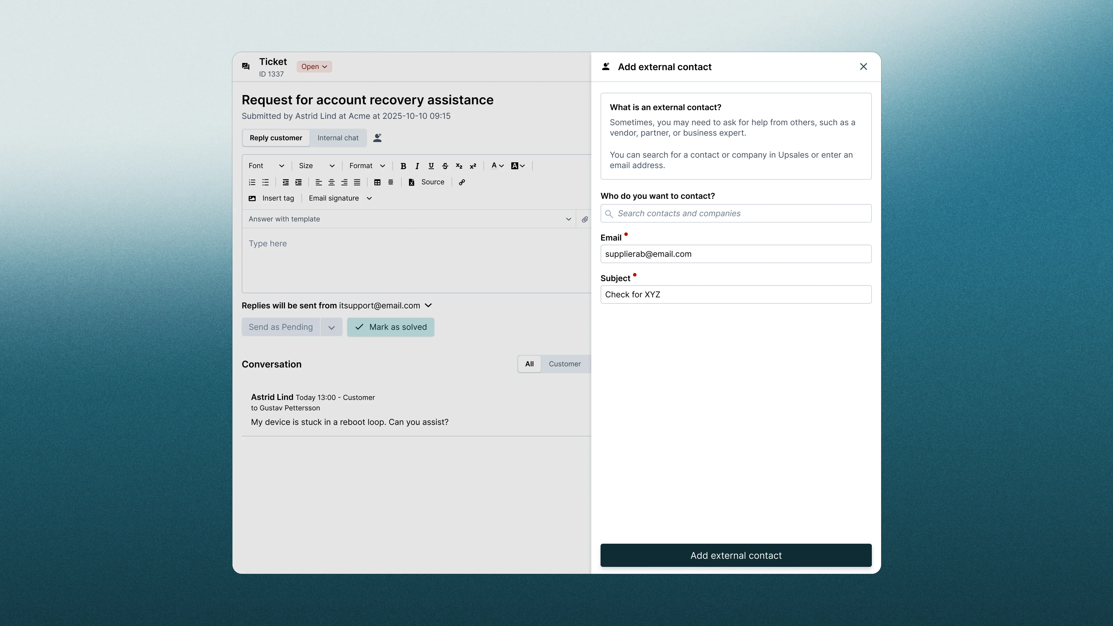
Task: Close the Add external contact panel
Action: click(863, 67)
